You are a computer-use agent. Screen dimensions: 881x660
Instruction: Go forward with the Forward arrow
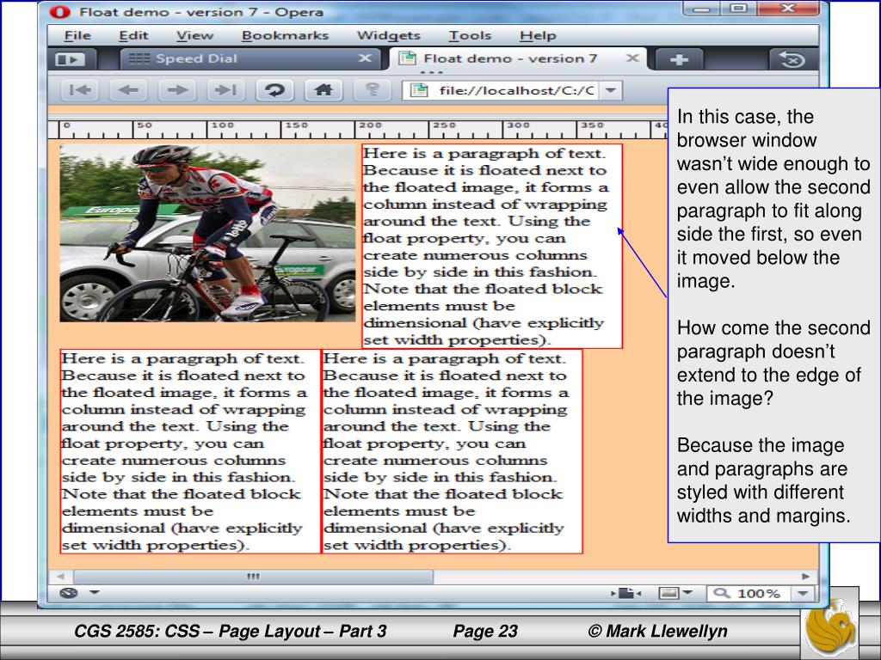click(177, 89)
